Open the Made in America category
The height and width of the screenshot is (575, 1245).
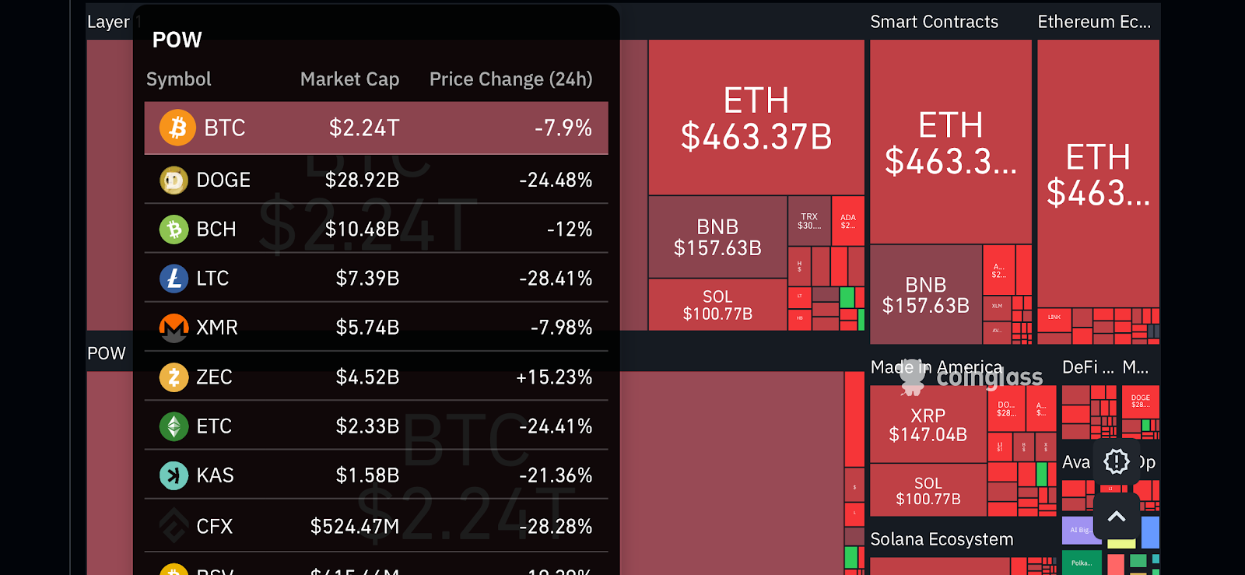pyautogui.click(x=936, y=366)
